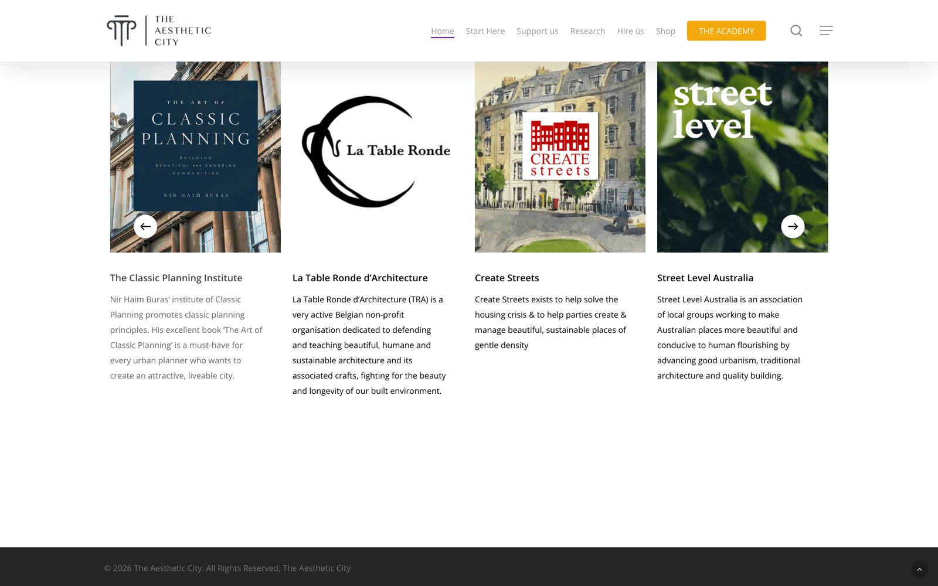
Task: Click the La Table Ronde logo image
Action: 378,157
